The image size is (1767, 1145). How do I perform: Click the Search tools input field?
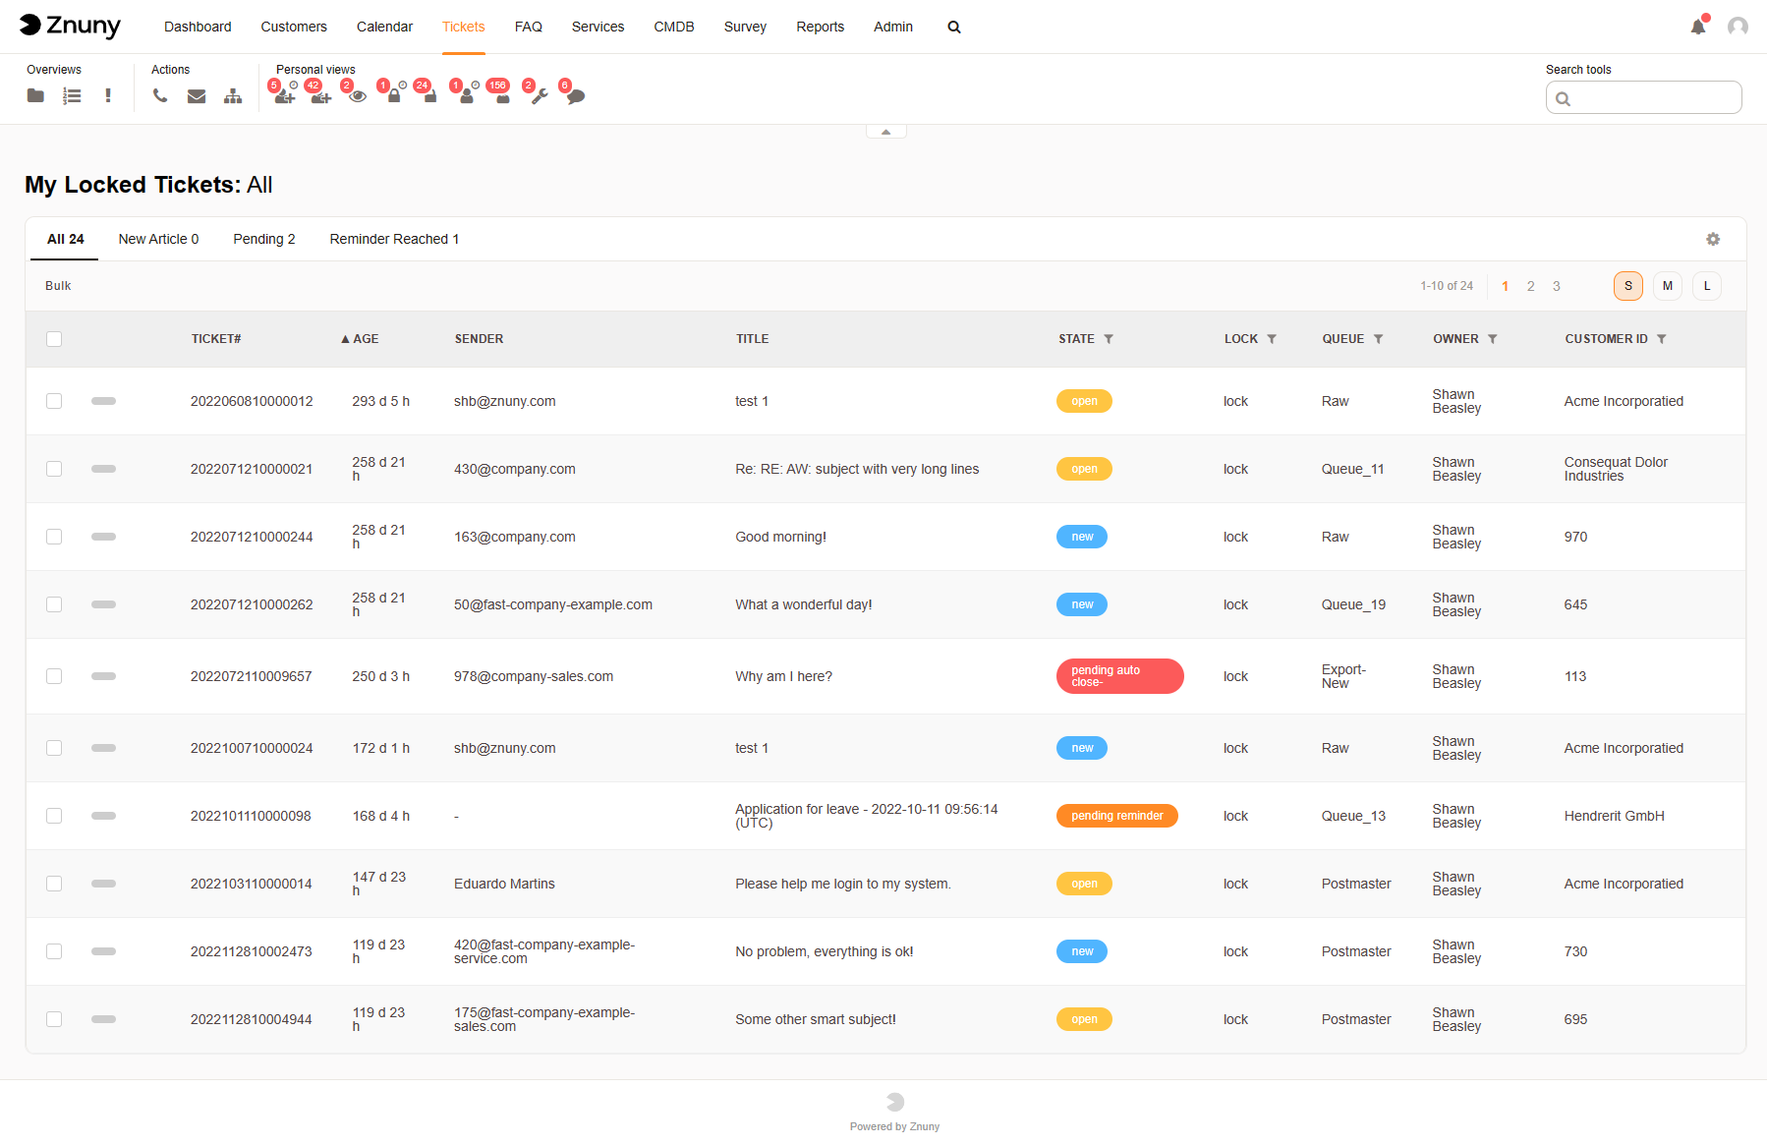click(x=1653, y=98)
